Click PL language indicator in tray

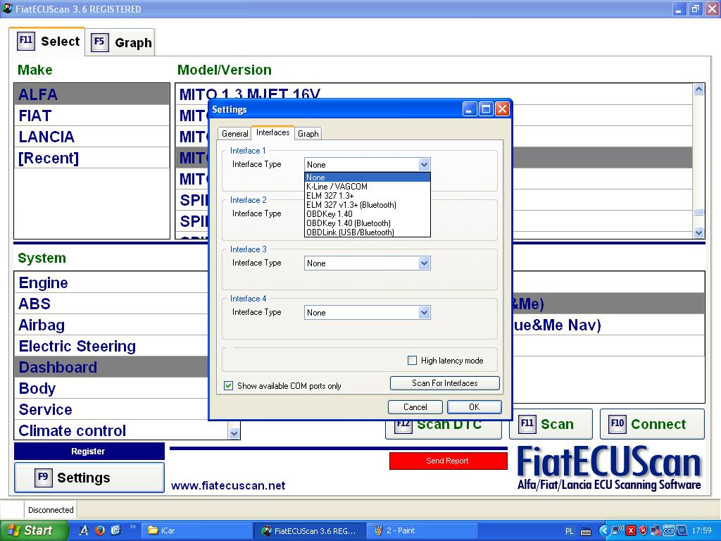coord(569,531)
